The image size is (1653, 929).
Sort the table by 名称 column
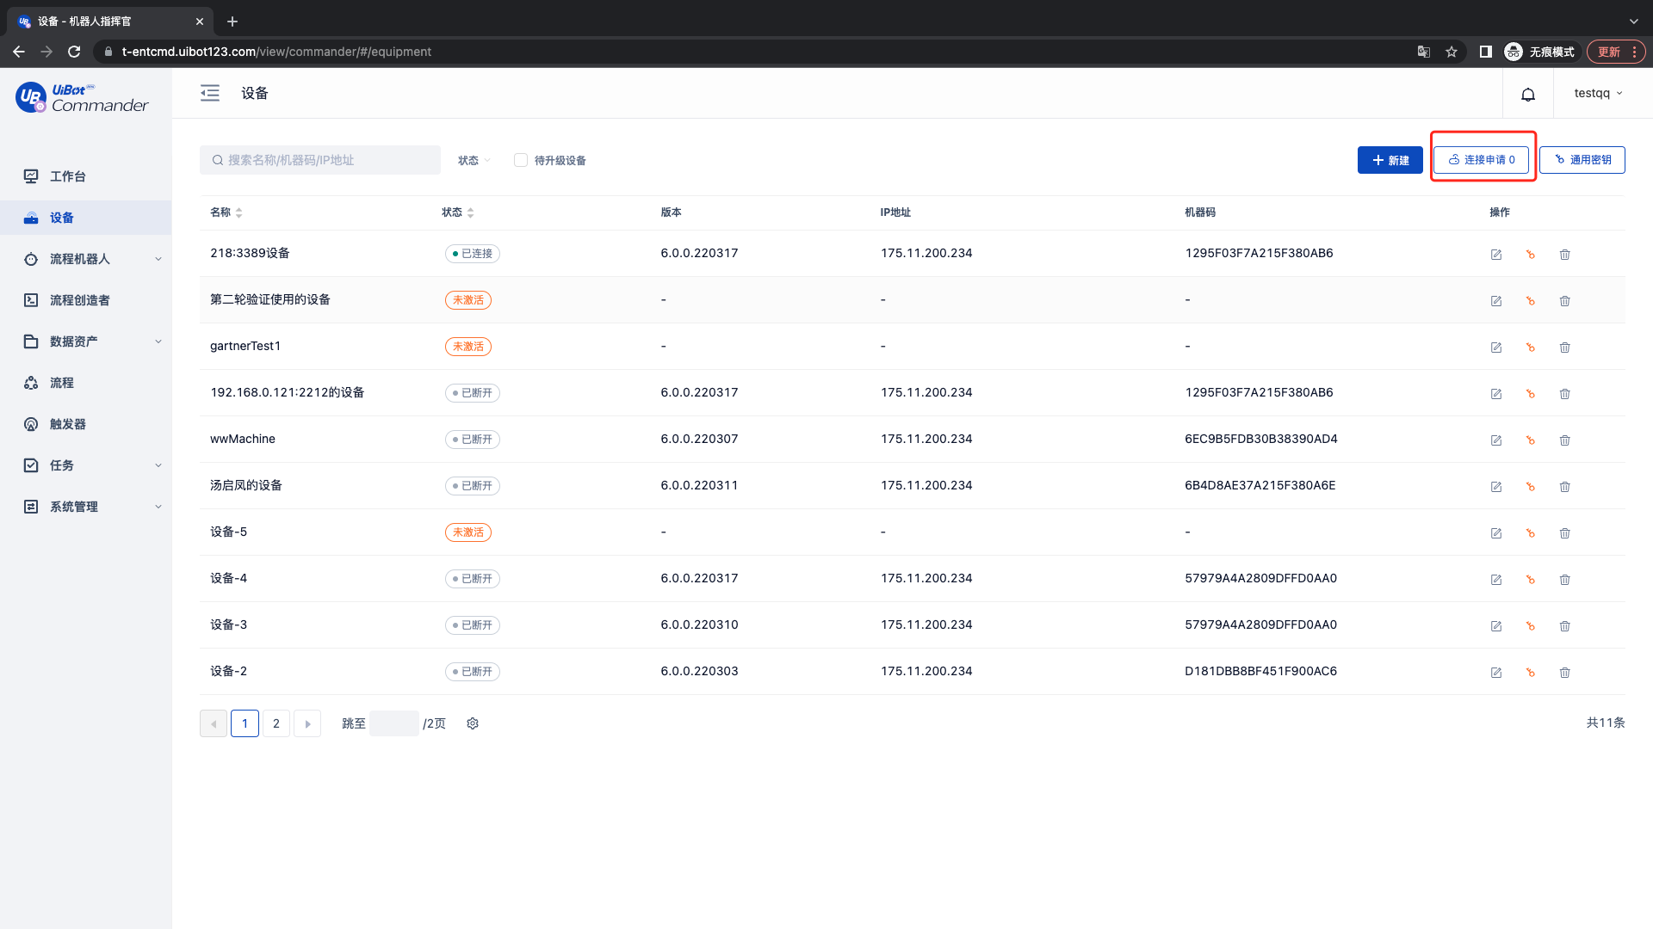pyautogui.click(x=239, y=212)
